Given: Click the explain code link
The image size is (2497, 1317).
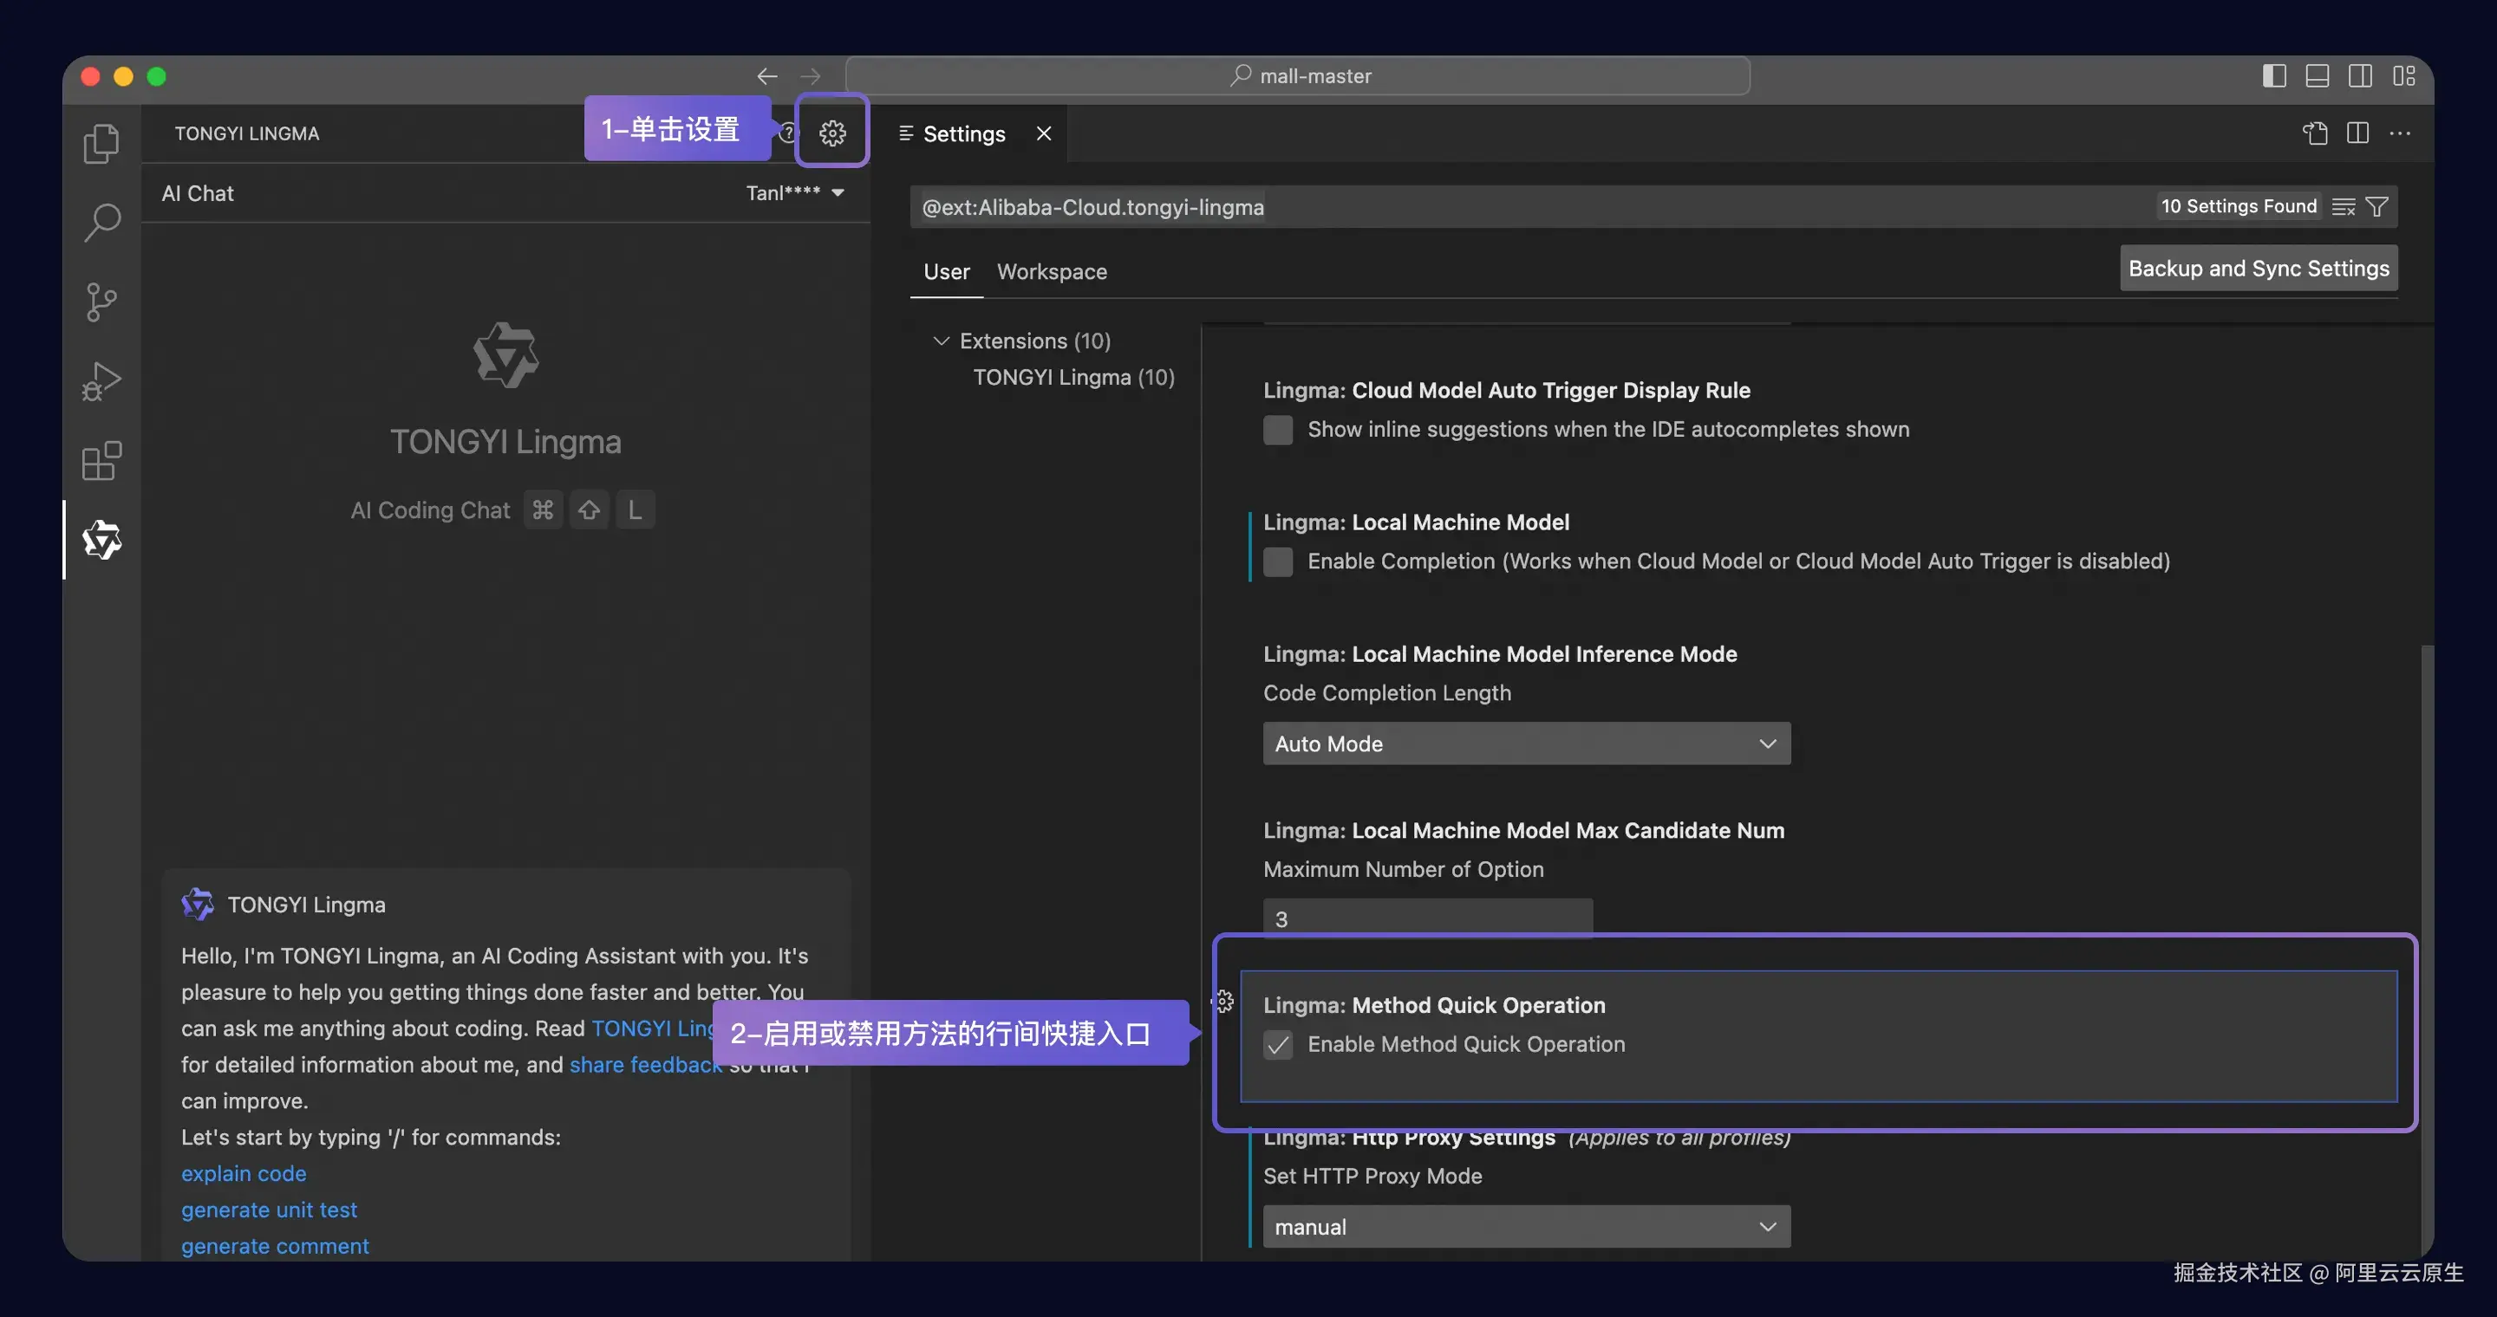Looking at the screenshot, I should pyautogui.click(x=244, y=1174).
